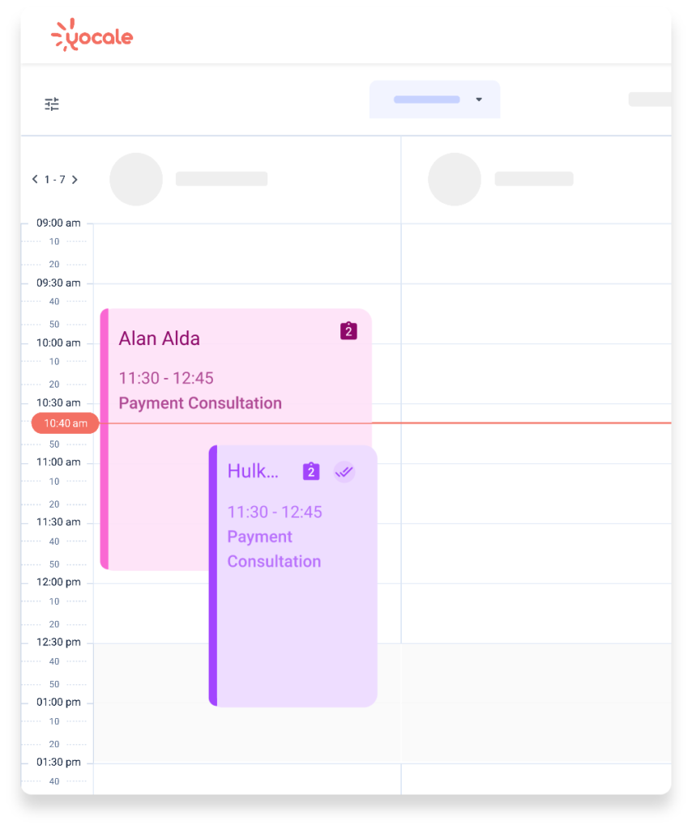
Task: Click the grey button in top right toolbar
Action: (650, 100)
